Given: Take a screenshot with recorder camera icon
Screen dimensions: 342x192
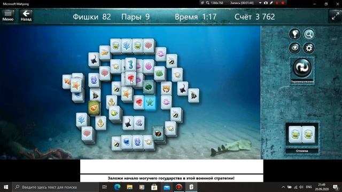Looking at the screenshot, I should click(266, 3).
